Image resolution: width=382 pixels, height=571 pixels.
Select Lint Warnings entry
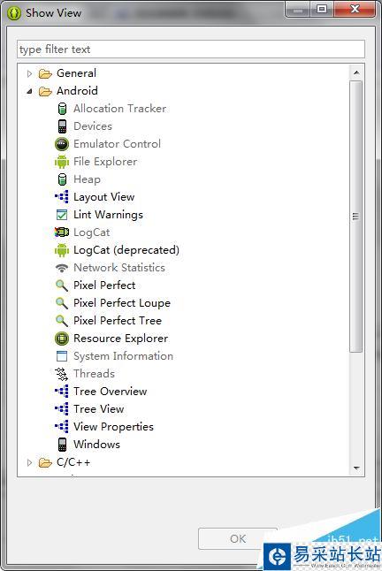108,215
